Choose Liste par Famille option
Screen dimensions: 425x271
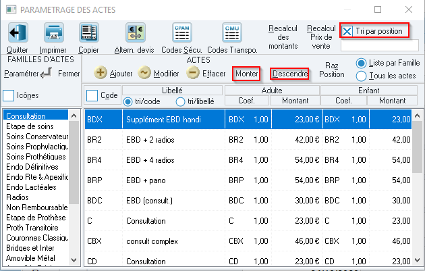pos(361,64)
